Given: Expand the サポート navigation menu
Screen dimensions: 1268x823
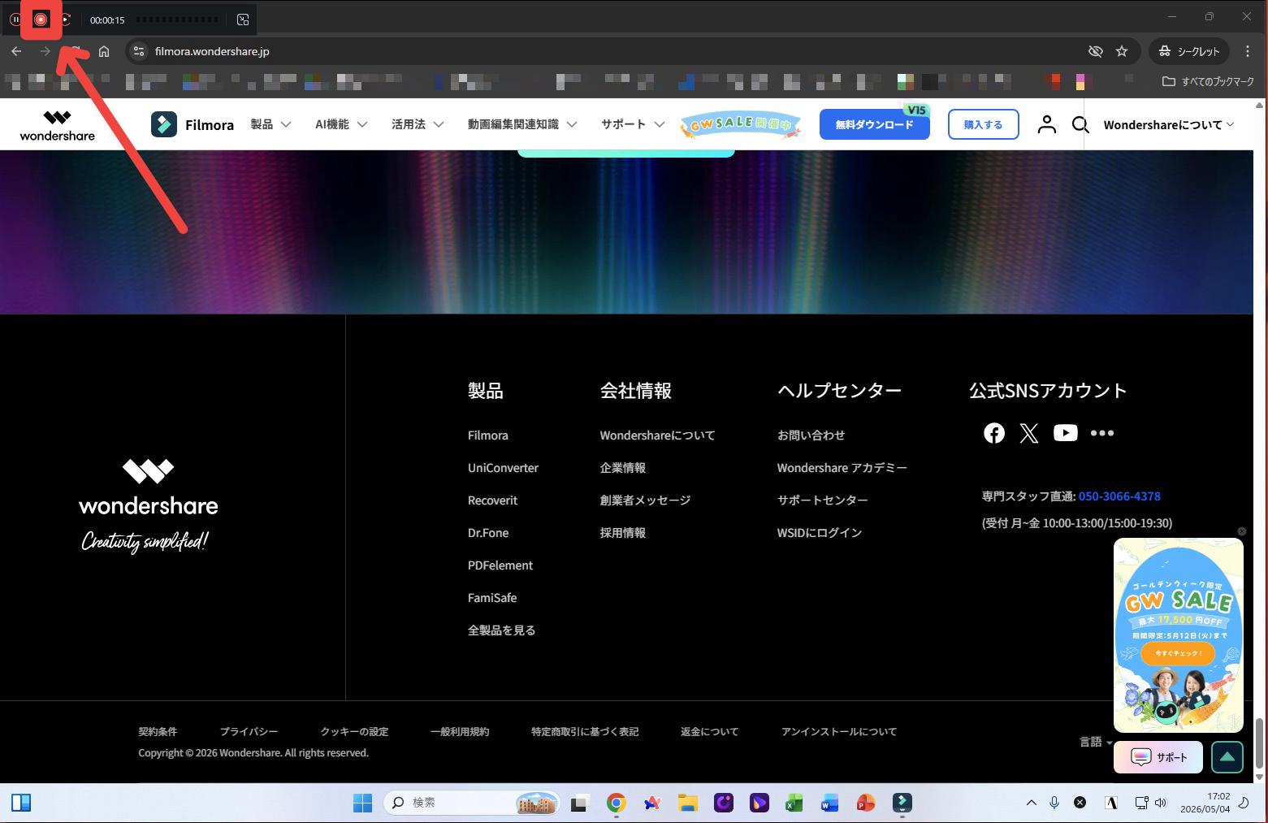Looking at the screenshot, I should click(x=633, y=124).
